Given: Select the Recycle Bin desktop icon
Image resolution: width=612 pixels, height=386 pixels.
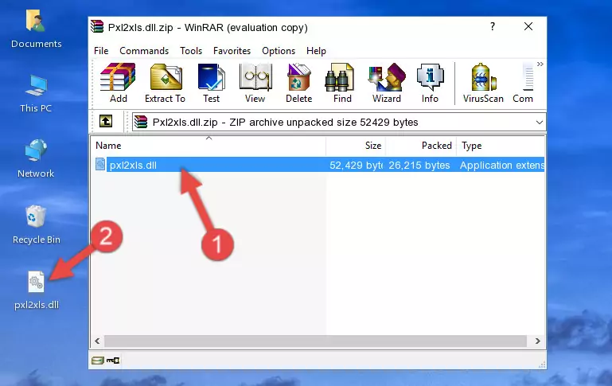Looking at the screenshot, I should 36,224.
